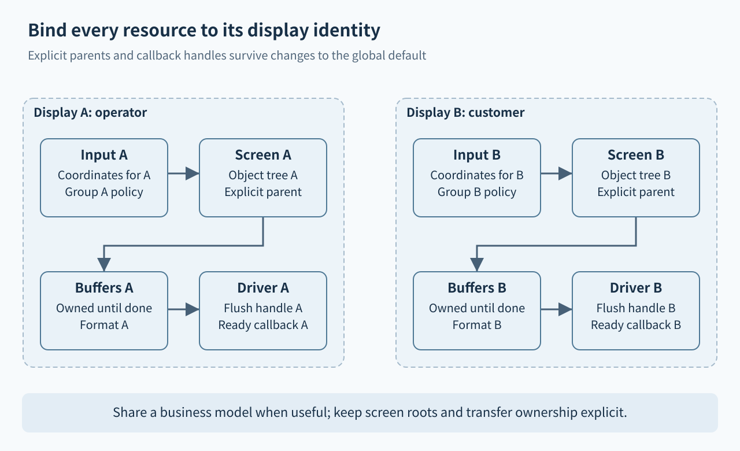Click 'Owned until done' under Buffers A

(104, 308)
